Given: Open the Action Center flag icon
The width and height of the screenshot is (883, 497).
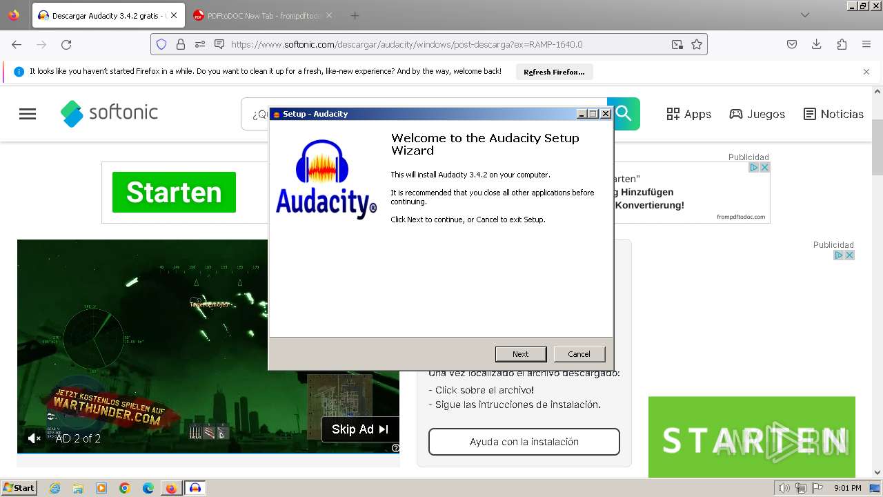Looking at the screenshot, I should click(x=817, y=488).
